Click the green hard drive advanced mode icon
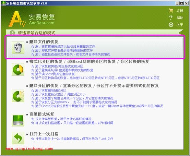The height and width of the screenshot is (156, 190). [18, 120]
